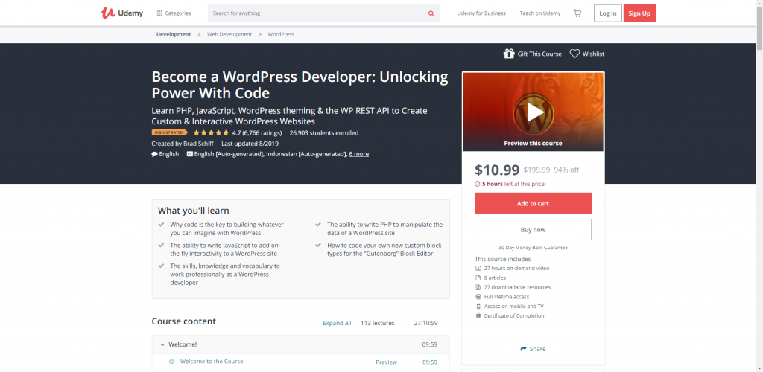Click the Udemy logo
The height and width of the screenshot is (372, 763).
[x=121, y=13]
